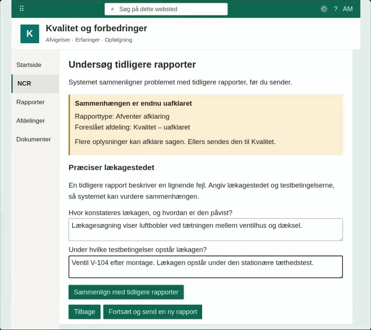Open the AM user account menu
371x330 pixels.
click(348, 9)
